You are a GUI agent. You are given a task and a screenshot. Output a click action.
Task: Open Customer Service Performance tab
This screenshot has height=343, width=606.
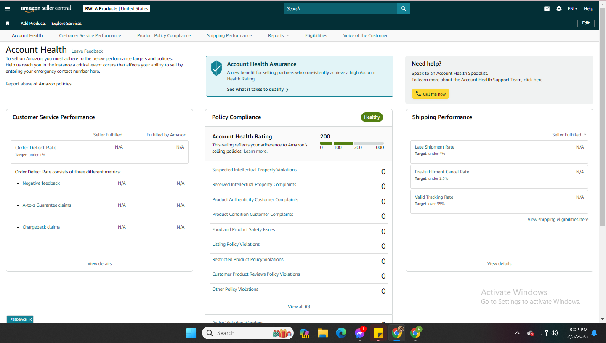(x=90, y=35)
